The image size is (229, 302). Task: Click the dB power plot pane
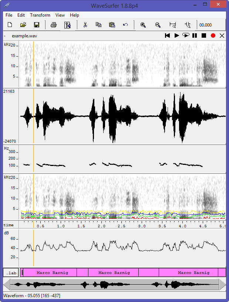tap(122, 248)
